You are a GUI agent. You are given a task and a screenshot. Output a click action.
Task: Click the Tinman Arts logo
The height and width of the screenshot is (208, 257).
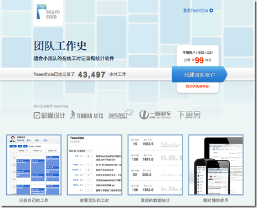[87, 114]
